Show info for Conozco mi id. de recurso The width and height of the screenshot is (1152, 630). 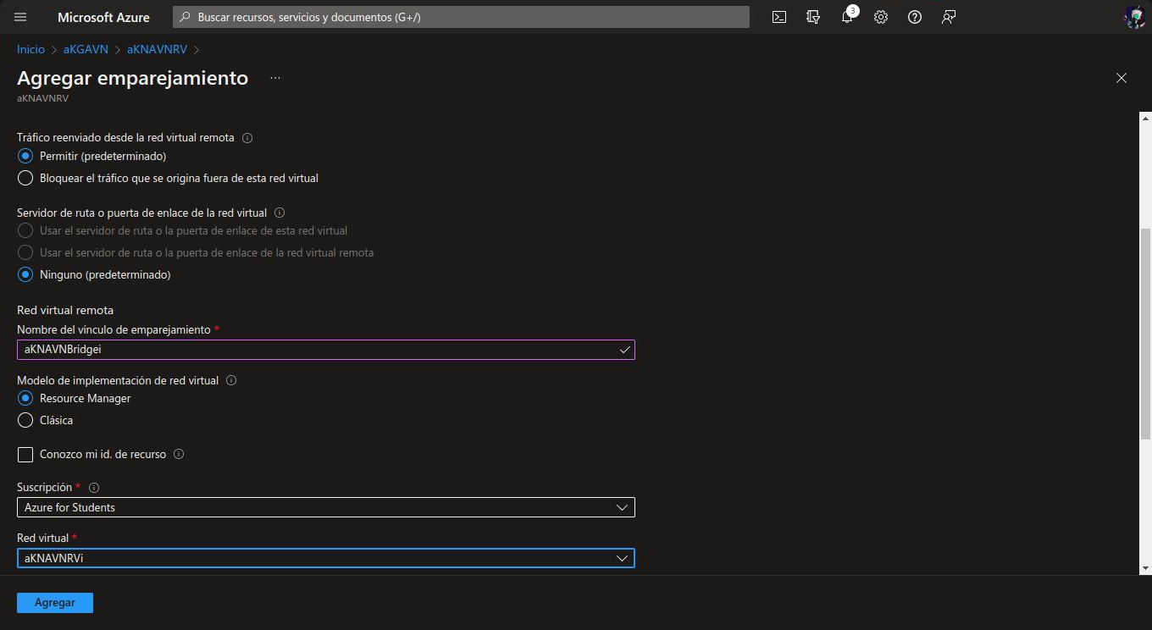179,454
